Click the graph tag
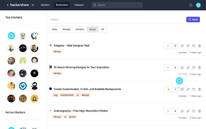This screenshot has height=129, width=206. (72, 117)
